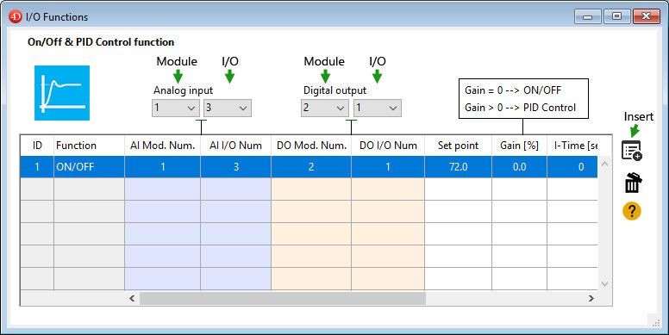This screenshot has height=335, width=669.
Task: Click the AI I/O Num column header
Action: coord(236,146)
